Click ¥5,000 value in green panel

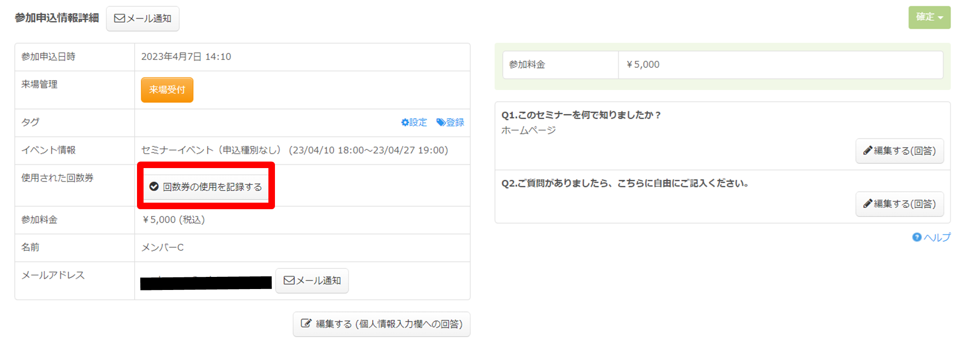coord(643,64)
